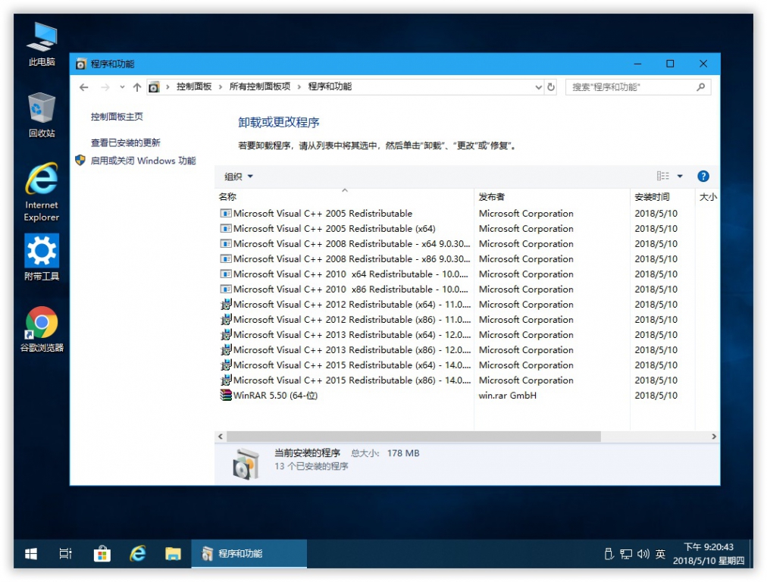Select Visual C++ 2010 x86 Redistributable row

coord(467,289)
